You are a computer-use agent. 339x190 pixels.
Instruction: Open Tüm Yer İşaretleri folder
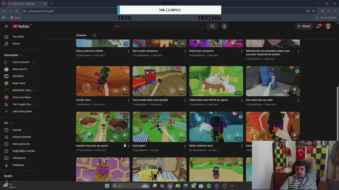(326, 18)
